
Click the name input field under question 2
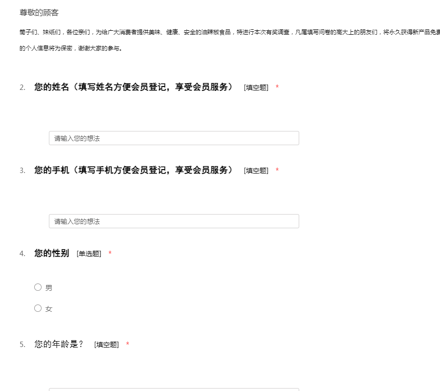click(x=174, y=138)
